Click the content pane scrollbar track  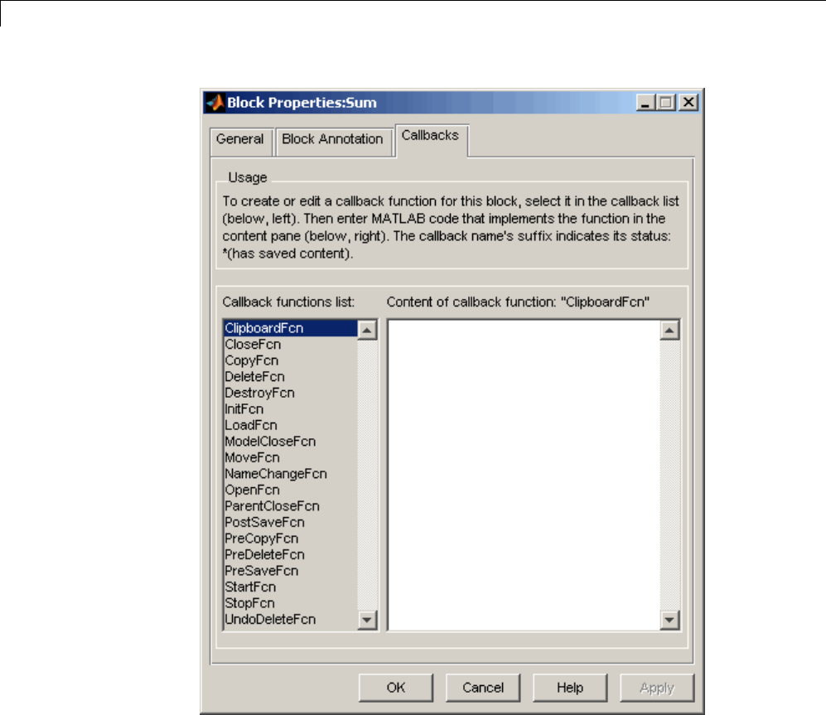coord(669,475)
